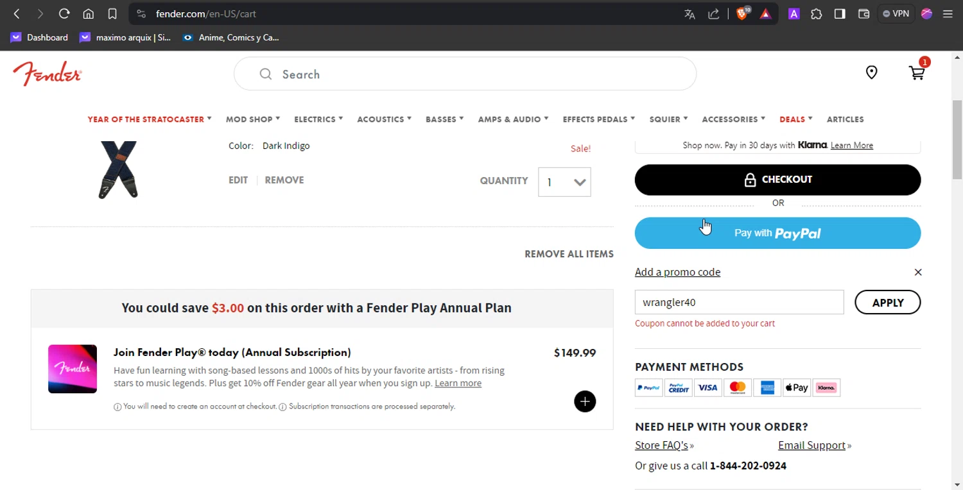The image size is (963, 490).
Task: Reload the page with refresh icon
Action: coord(64,13)
